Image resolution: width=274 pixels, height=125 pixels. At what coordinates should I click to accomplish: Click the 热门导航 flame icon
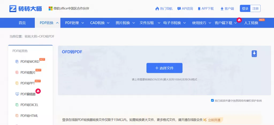(x=157, y=9)
